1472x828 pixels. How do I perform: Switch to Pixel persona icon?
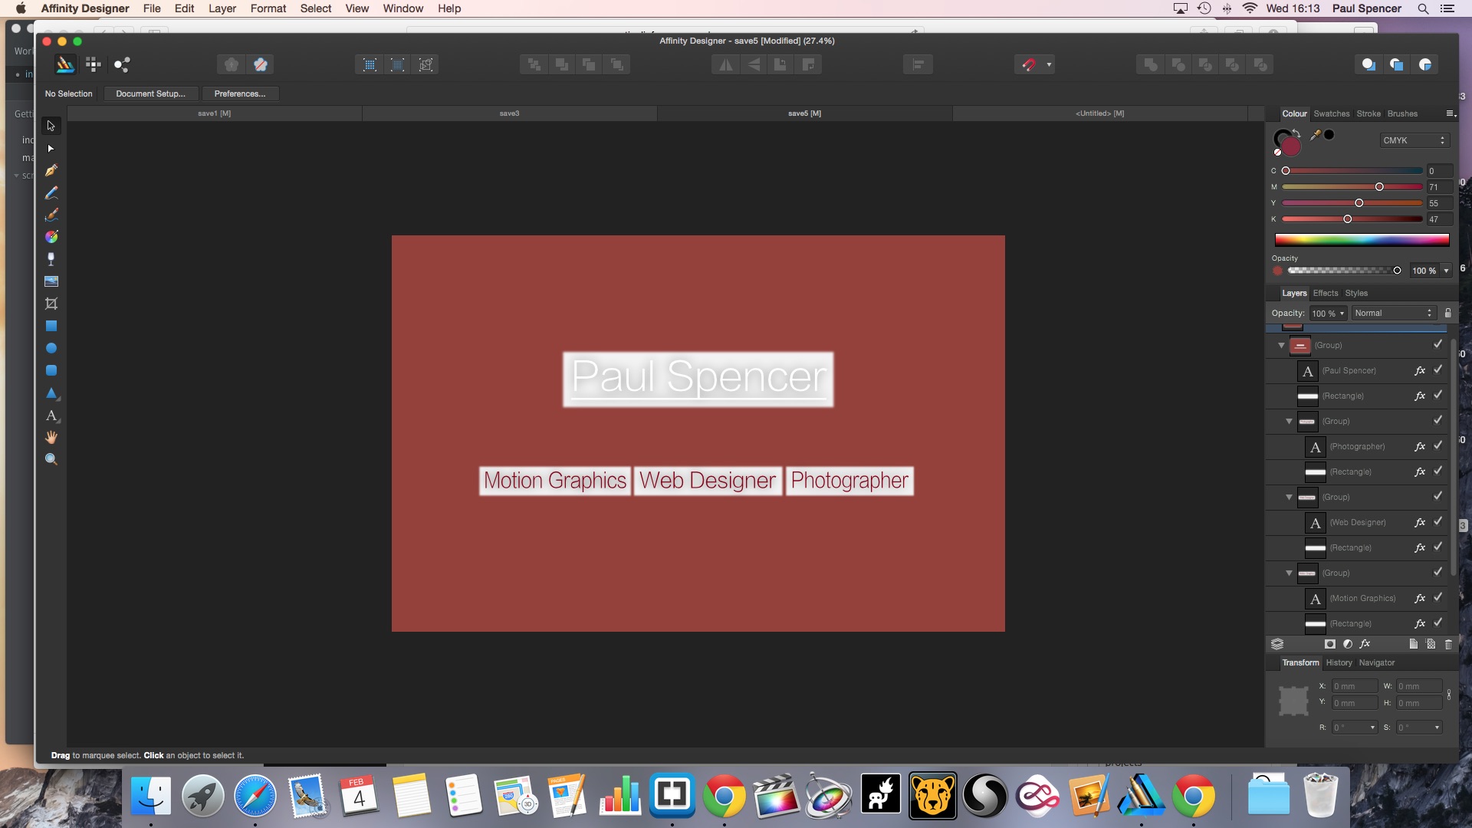tap(94, 64)
